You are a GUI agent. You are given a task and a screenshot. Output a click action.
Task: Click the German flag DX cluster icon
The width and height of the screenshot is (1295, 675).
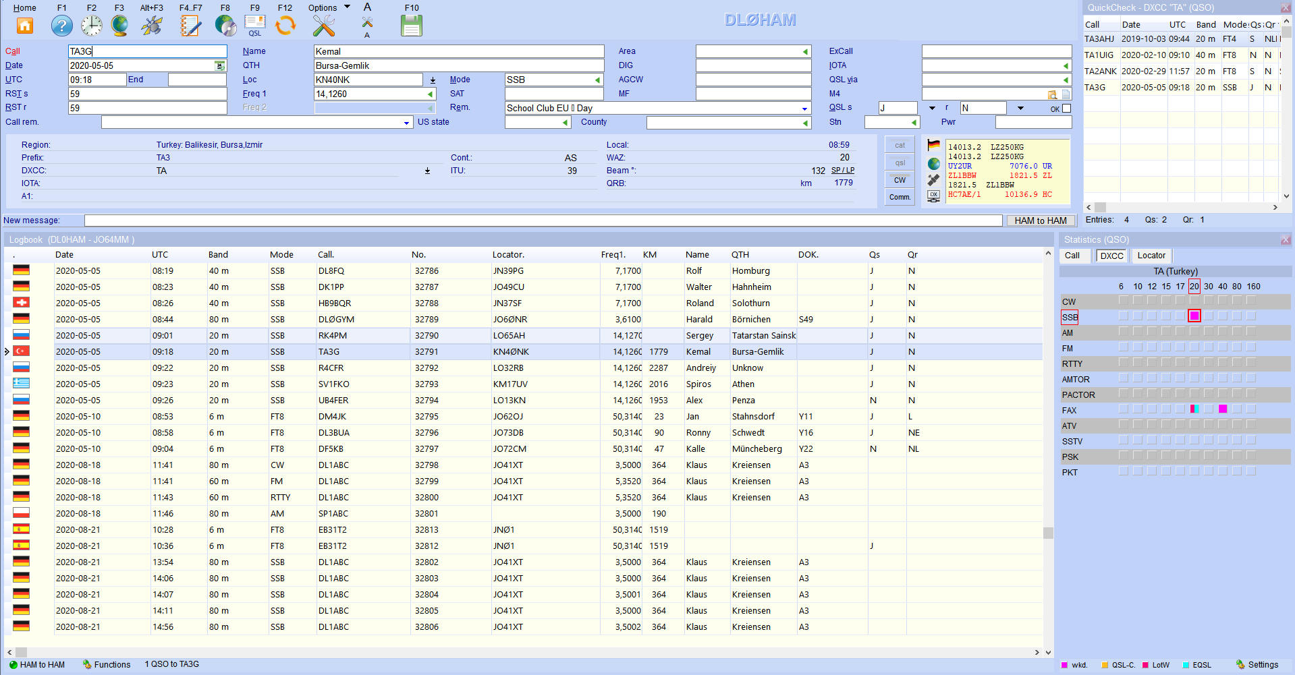[934, 145]
